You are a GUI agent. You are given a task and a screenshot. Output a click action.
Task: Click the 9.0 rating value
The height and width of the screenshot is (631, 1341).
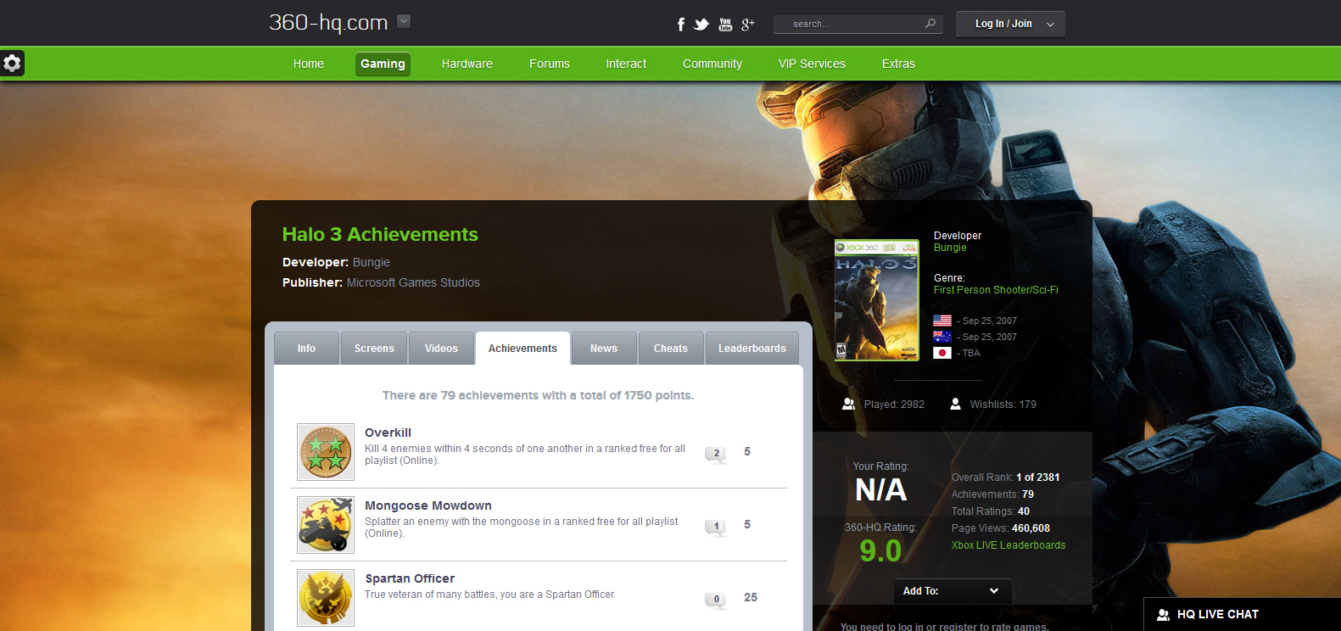click(x=880, y=551)
